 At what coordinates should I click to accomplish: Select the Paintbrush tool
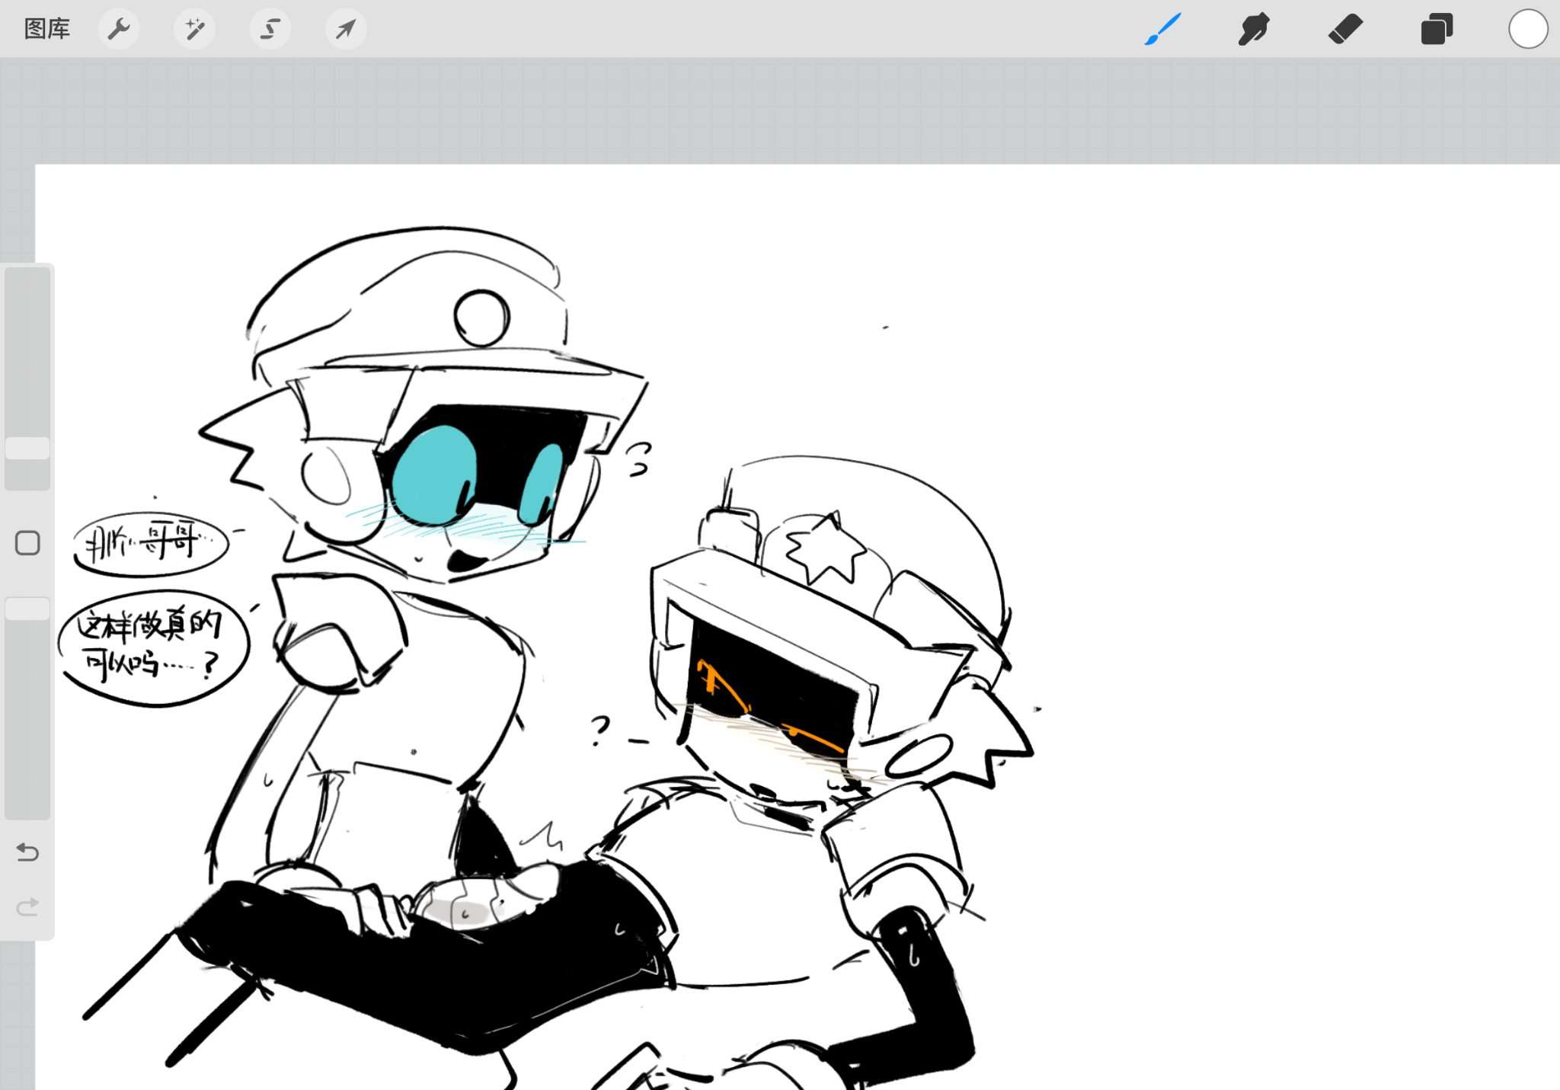point(1162,29)
